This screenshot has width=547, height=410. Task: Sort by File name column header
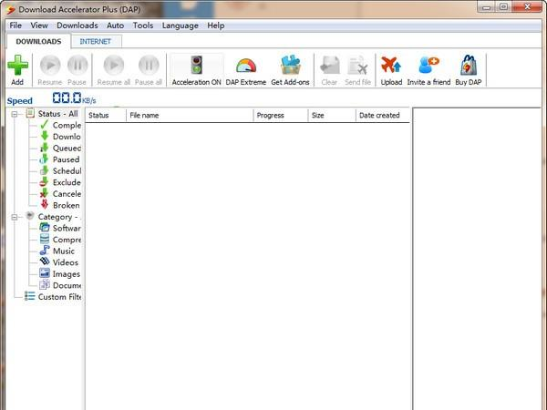pyautogui.click(x=190, y=115)
